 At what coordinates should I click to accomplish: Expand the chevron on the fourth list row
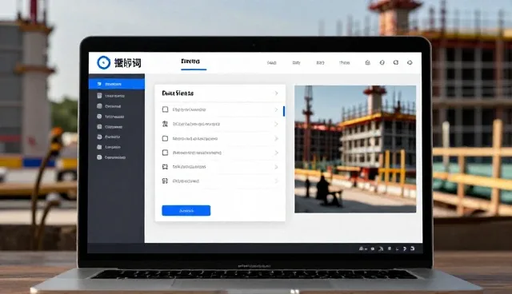coord(276,153)
